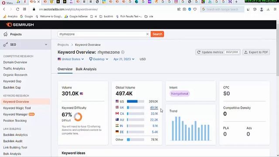279x157 pixels.
Task: Open the Speed Dial grid icon
Action: pyautogui.click(x=24, y=9)
